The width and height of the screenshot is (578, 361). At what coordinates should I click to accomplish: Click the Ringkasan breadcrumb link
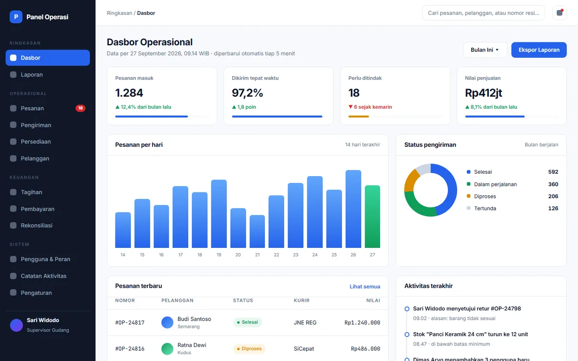tap(119, 13)
